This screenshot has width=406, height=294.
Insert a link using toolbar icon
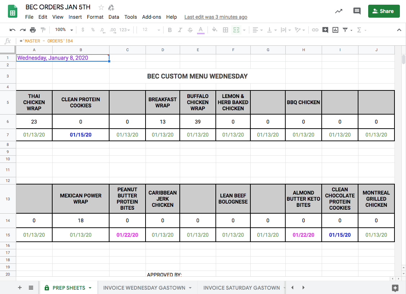click(315, 30)
